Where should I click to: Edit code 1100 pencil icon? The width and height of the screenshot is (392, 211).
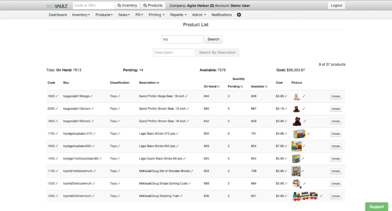[x=57, y=171]
